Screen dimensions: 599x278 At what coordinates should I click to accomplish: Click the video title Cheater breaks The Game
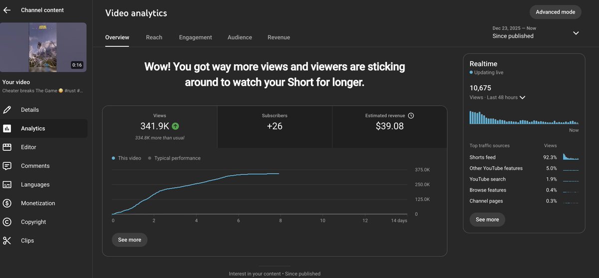[x=43, y=91]
